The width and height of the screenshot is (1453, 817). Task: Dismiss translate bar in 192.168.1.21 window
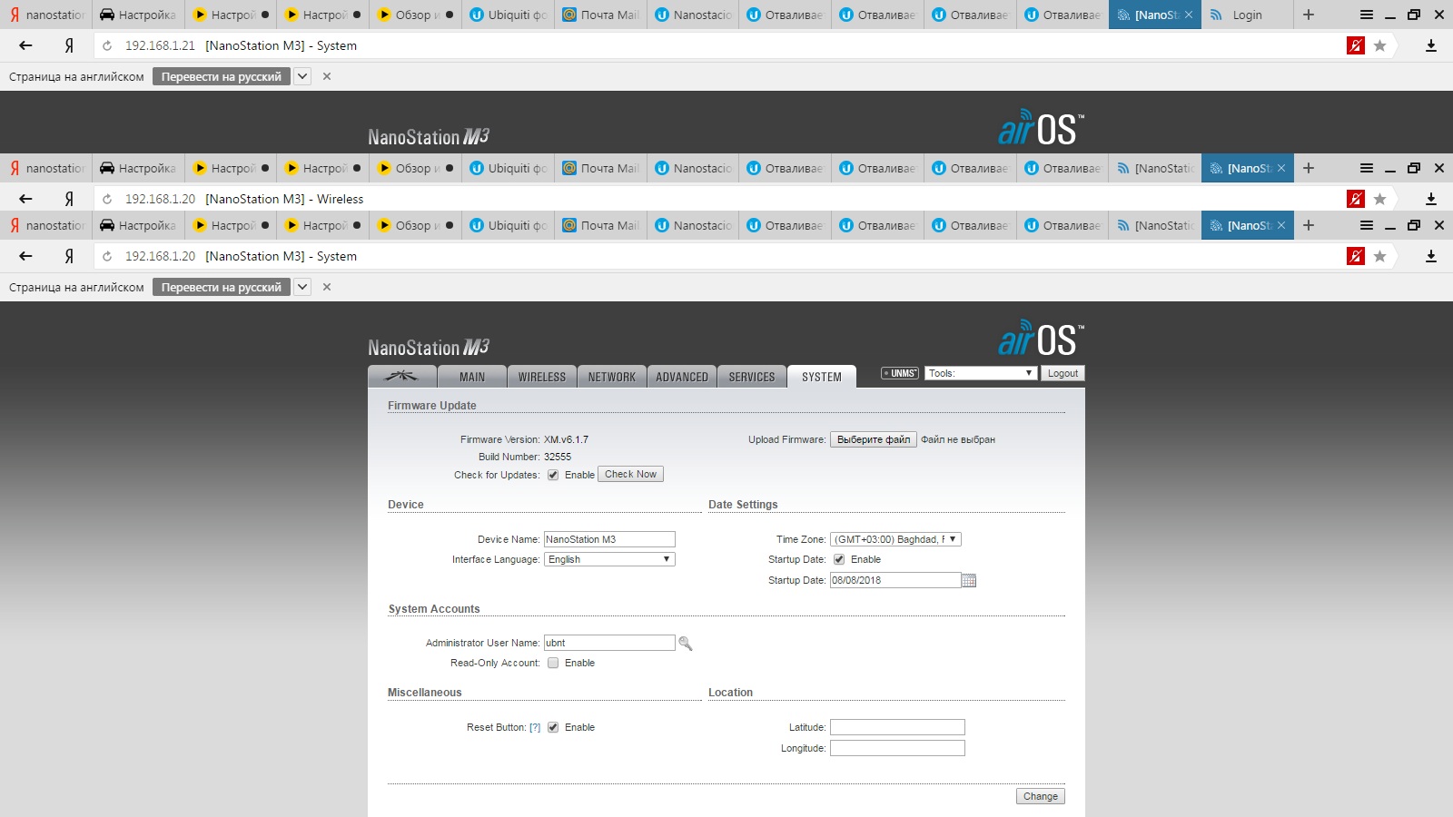click(327, 76)
